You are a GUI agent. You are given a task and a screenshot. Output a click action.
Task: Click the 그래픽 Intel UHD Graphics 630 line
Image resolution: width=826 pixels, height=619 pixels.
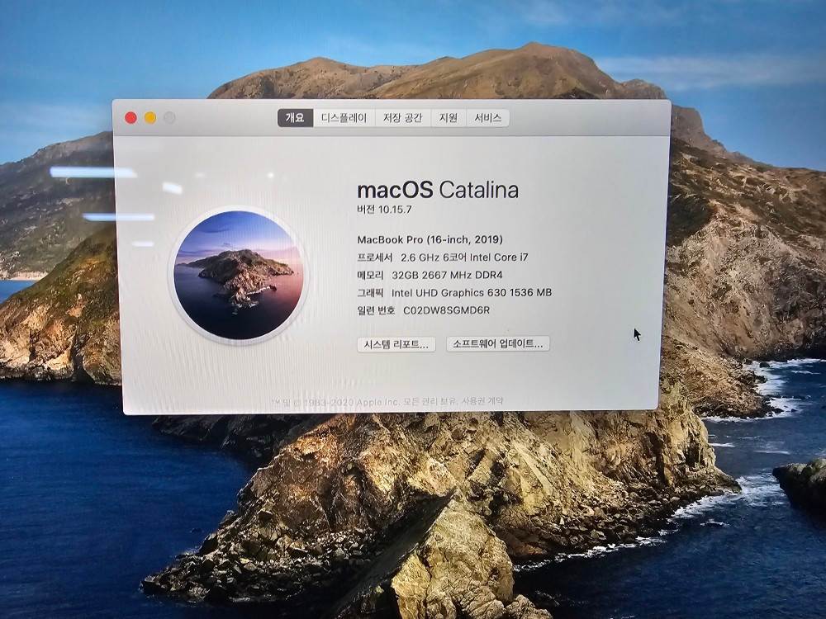point(454,292)
